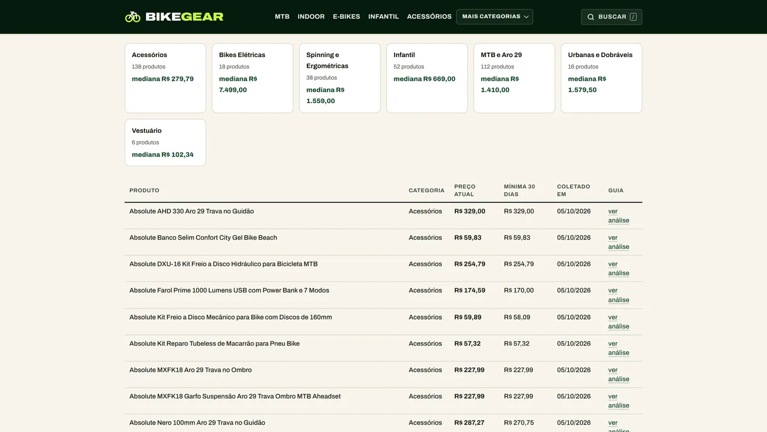Click the Mais Categorias chevron arrow
Image resolution: width=767 pixels, height=432 pixels.
click(x=526, y=17)
